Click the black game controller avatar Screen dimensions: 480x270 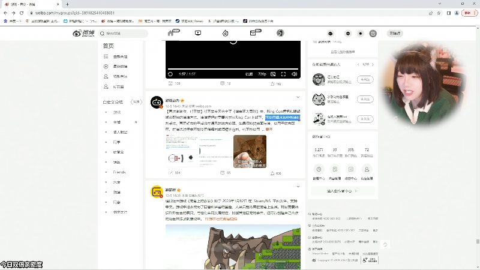pos(157,102)
